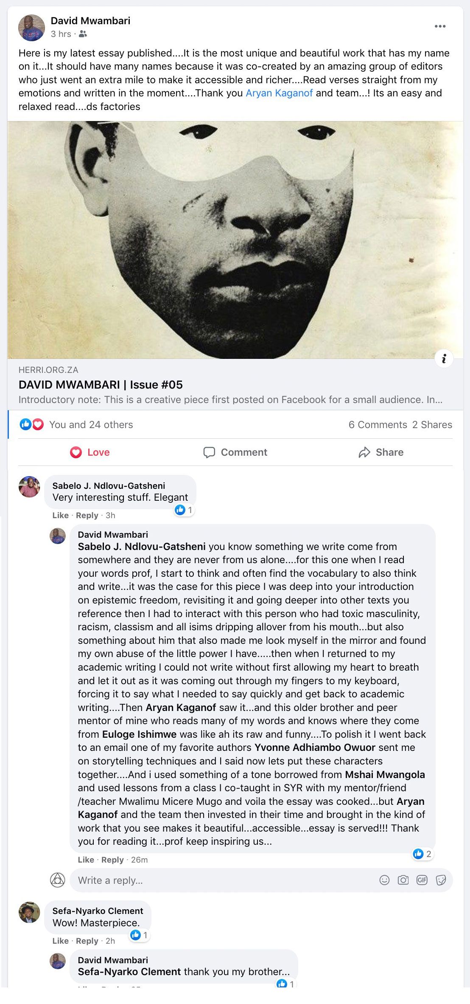Click the link info icon on the preview
Screen dimensions: 470x1004
(x=444, y=358)
